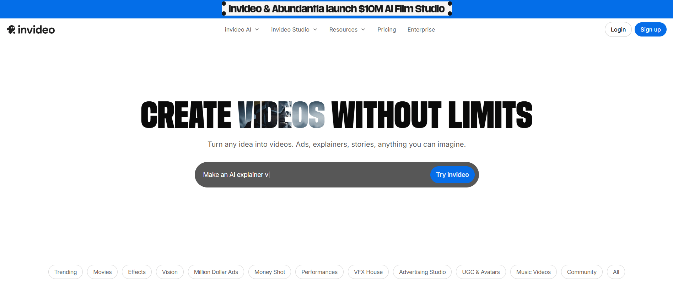
Task: Open the Enterprise page
Action: click(421, 29)
